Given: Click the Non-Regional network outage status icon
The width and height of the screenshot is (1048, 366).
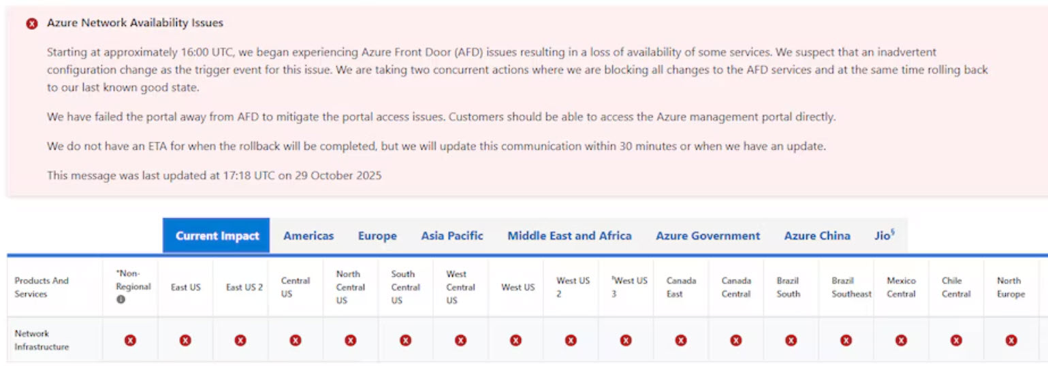Looking at the screenshot, I should [130, 340].
